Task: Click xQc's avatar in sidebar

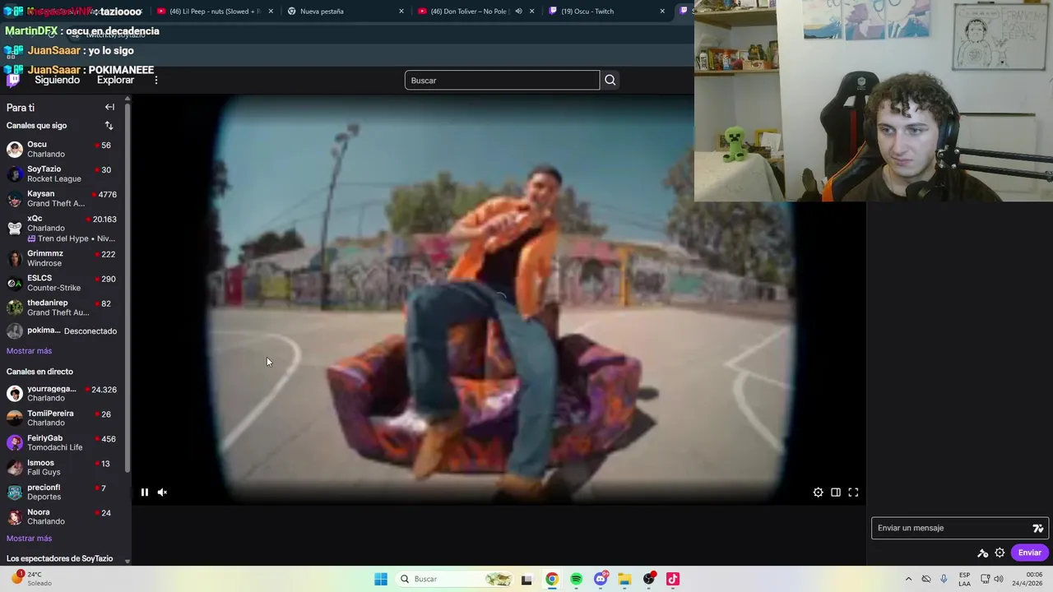Action: coord(15,228)
